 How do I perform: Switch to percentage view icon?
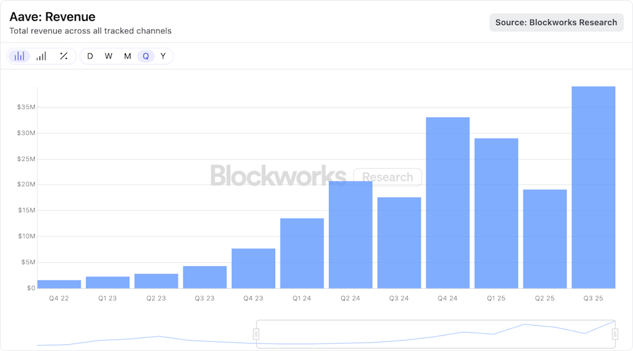point(64,56)
